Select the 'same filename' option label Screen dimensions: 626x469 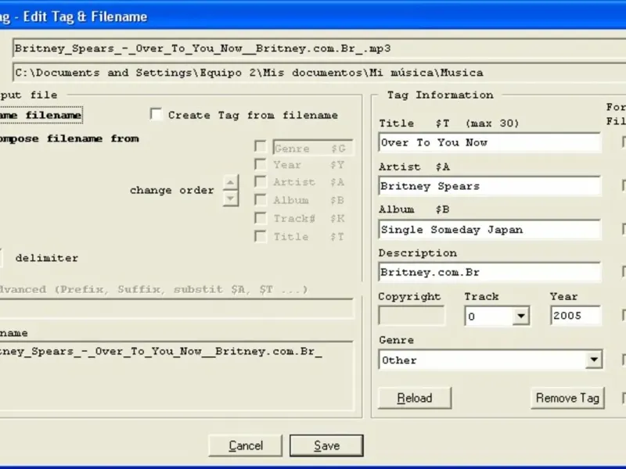41,115
